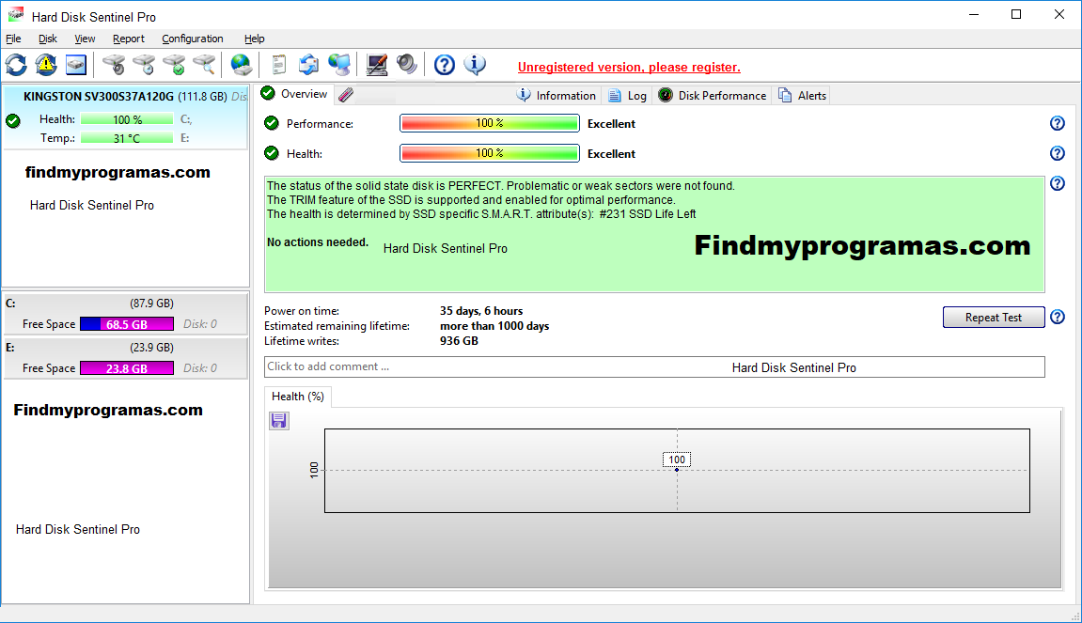Click the '35 days, 6 hours' power-on value
The image size is (1082, 623).
point(481,311)
